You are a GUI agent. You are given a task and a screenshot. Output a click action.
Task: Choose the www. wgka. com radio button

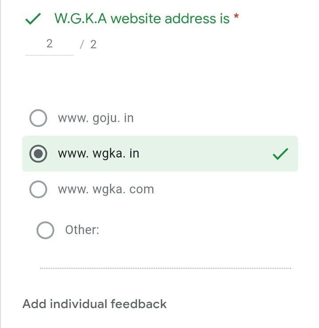click(38, 189)
